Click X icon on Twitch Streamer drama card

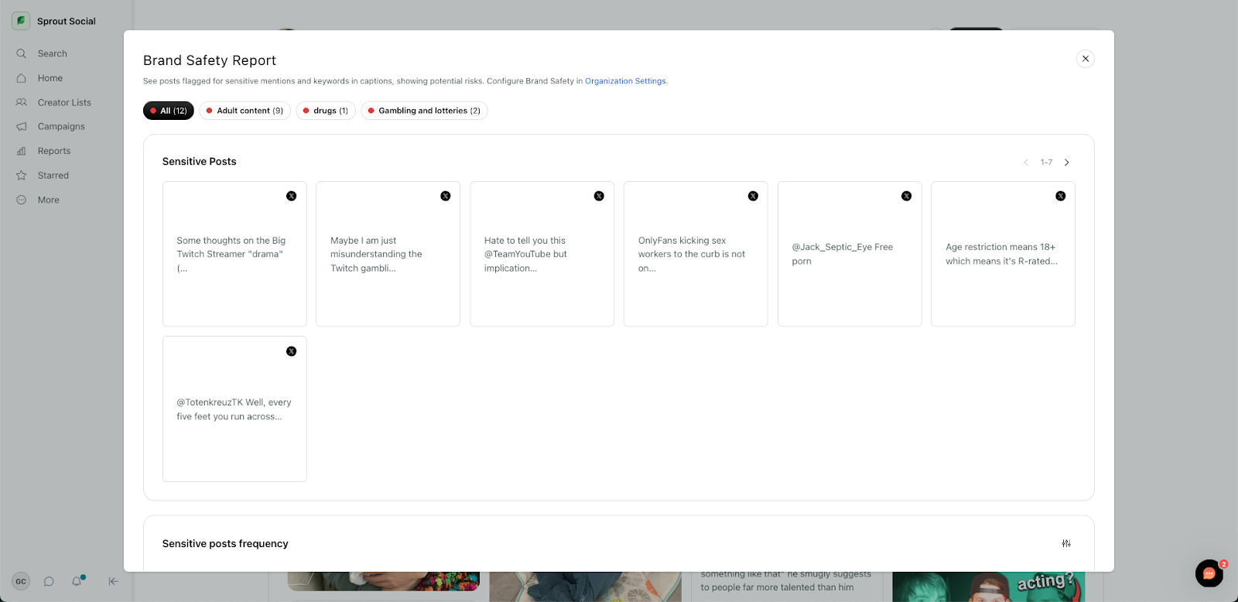tap(292, 196)
